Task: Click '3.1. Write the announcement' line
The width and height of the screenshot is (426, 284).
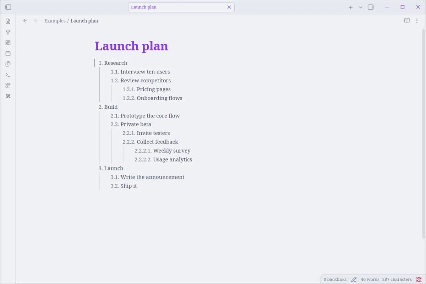Action: pos(147,177)
